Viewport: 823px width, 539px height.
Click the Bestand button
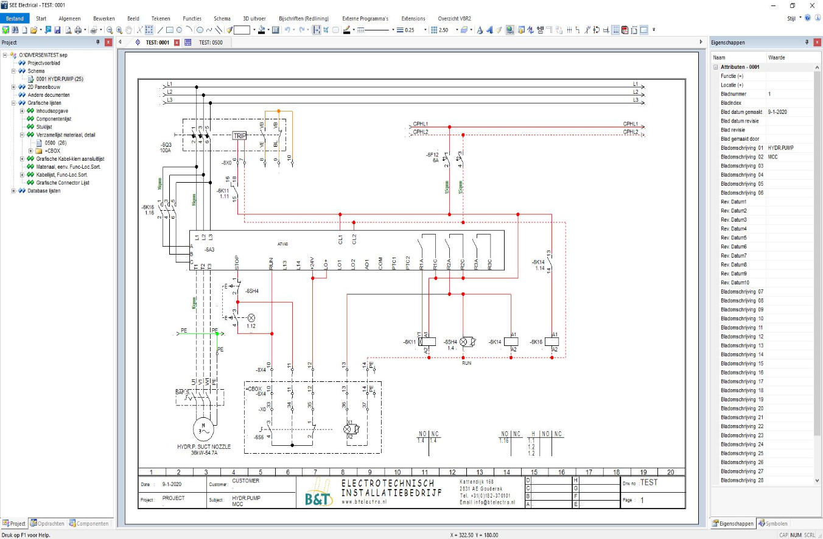click(15, 18)
